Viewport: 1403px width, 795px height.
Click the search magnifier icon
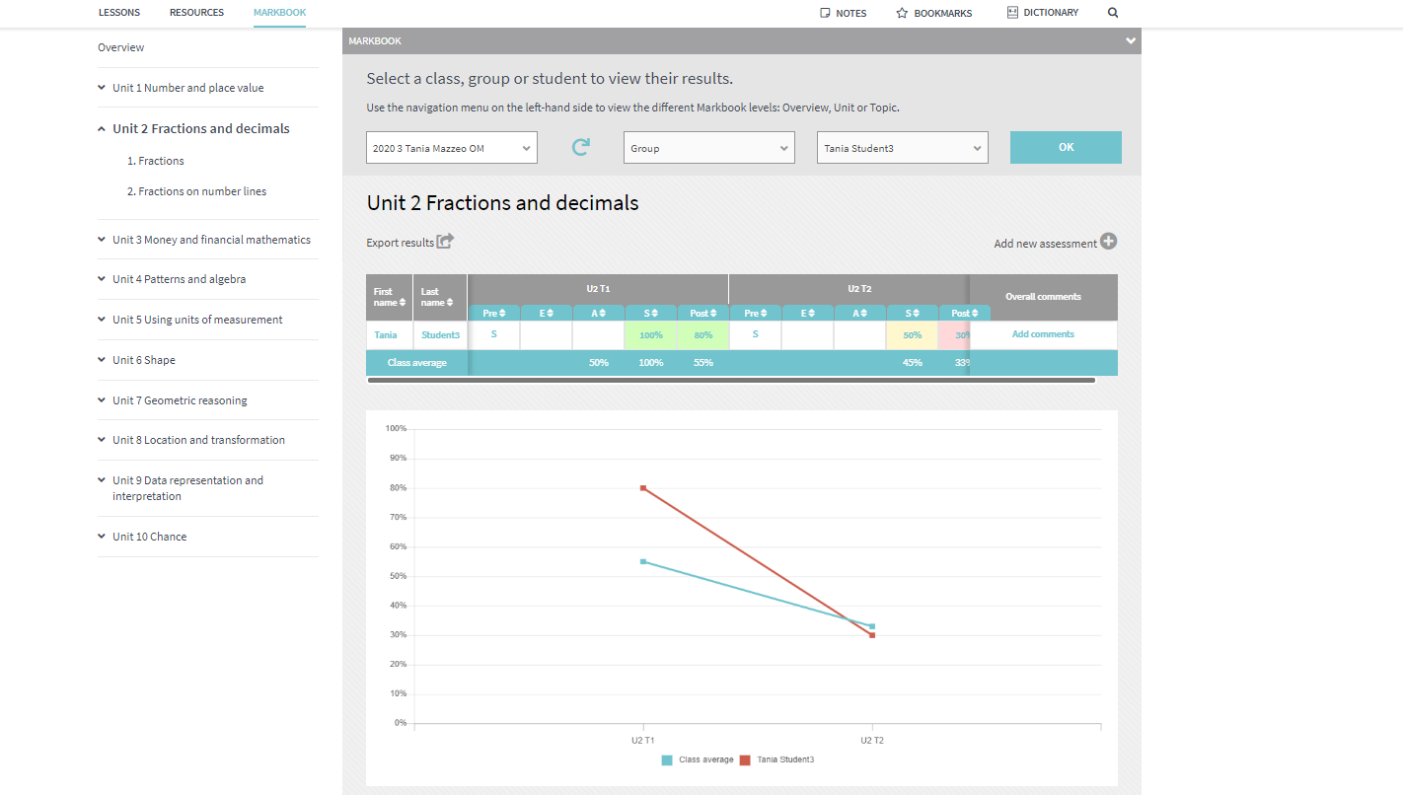click(x=1113, y=13)
